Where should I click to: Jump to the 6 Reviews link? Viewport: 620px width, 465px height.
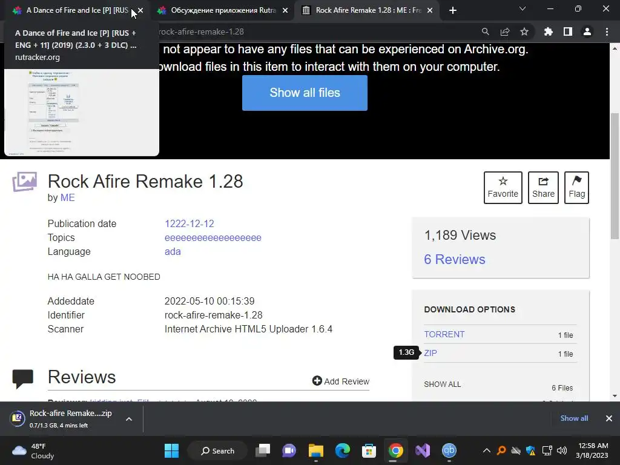[454, 259]
